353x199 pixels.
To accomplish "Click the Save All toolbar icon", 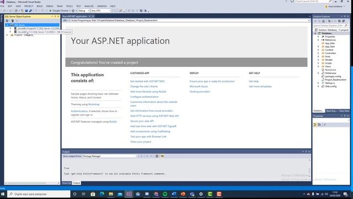I will pos(30,11).
